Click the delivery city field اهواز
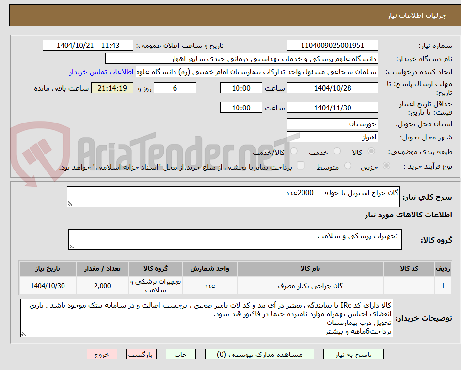 point(332,137)
